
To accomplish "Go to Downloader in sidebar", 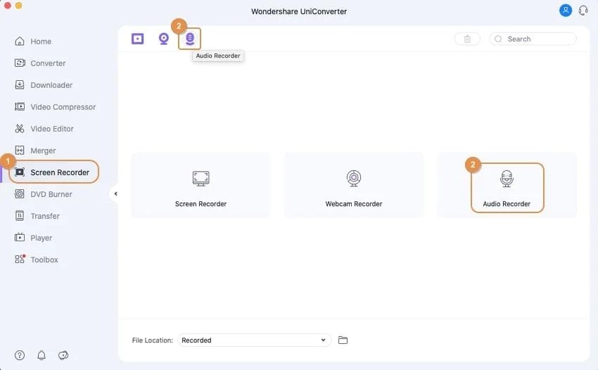I will click(x=44, y=84).
